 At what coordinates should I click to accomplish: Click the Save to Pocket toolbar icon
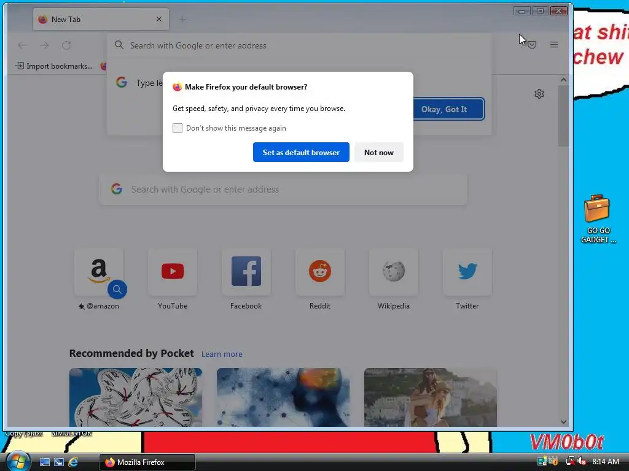[x=532, y=45]
